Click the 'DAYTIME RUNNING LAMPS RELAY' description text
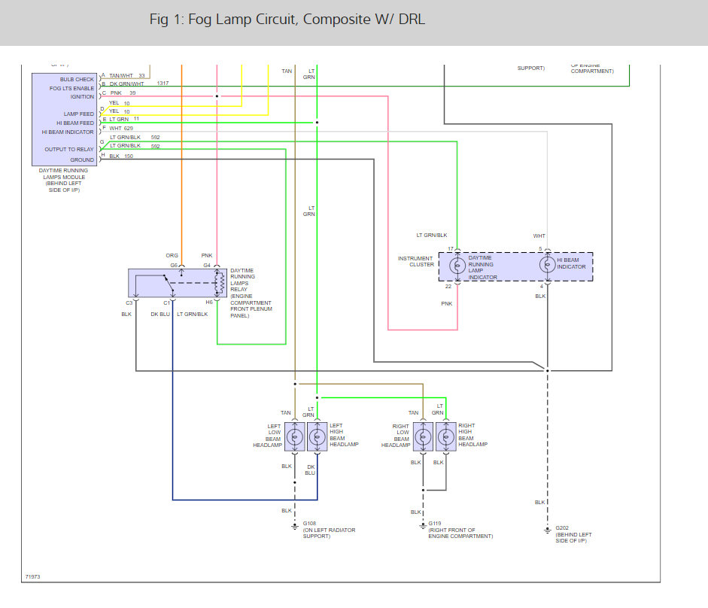 pos(251,293)
